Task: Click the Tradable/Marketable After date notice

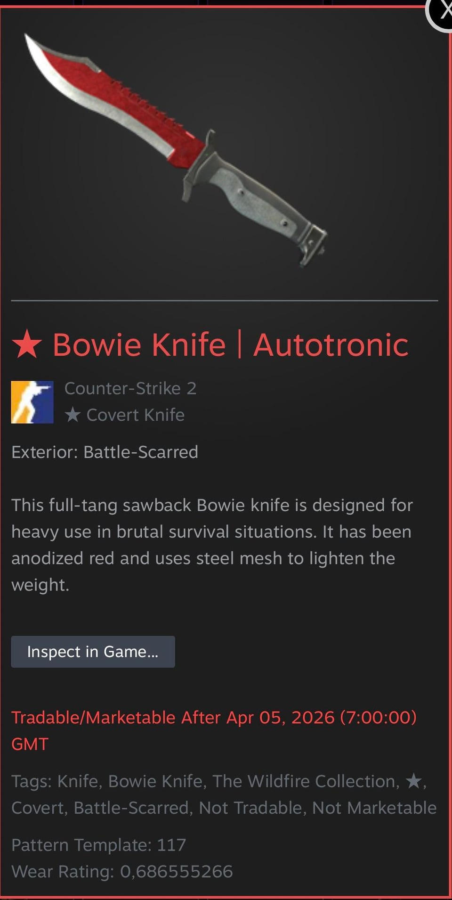Action: point(214,730)
